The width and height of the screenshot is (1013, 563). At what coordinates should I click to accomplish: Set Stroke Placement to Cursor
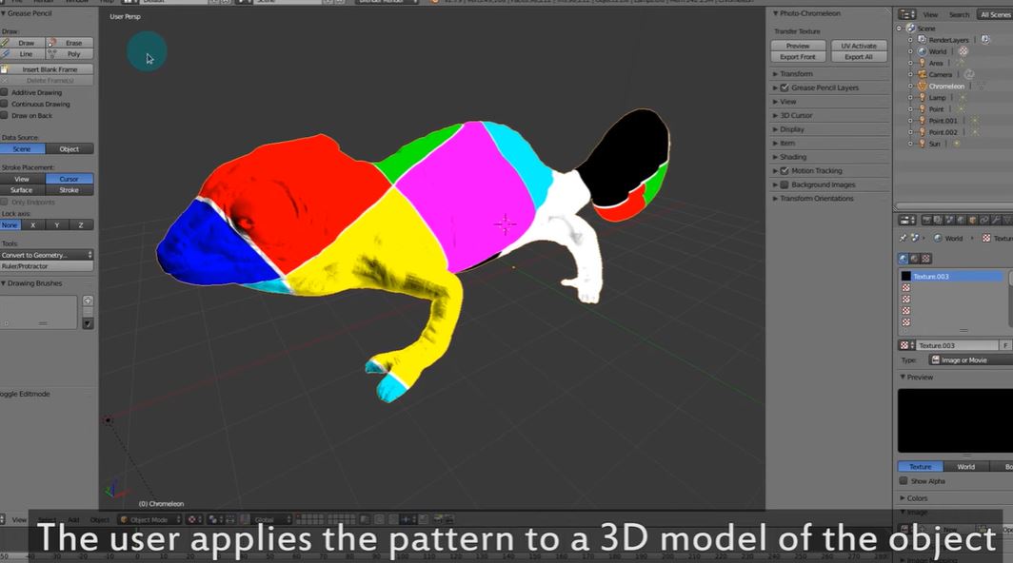pos(70,179)
